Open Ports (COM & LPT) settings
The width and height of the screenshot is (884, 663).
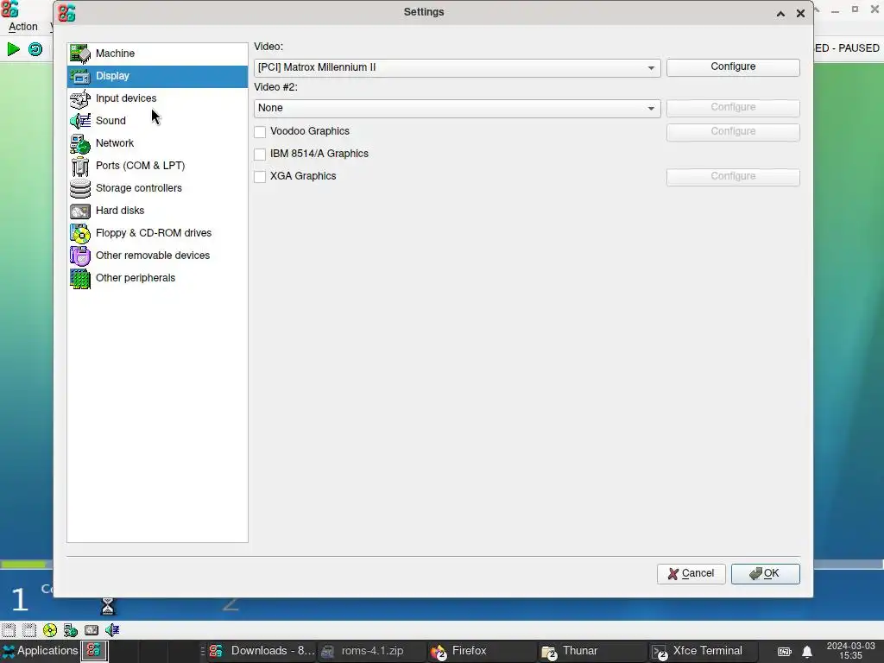click(x=157, y=166)
